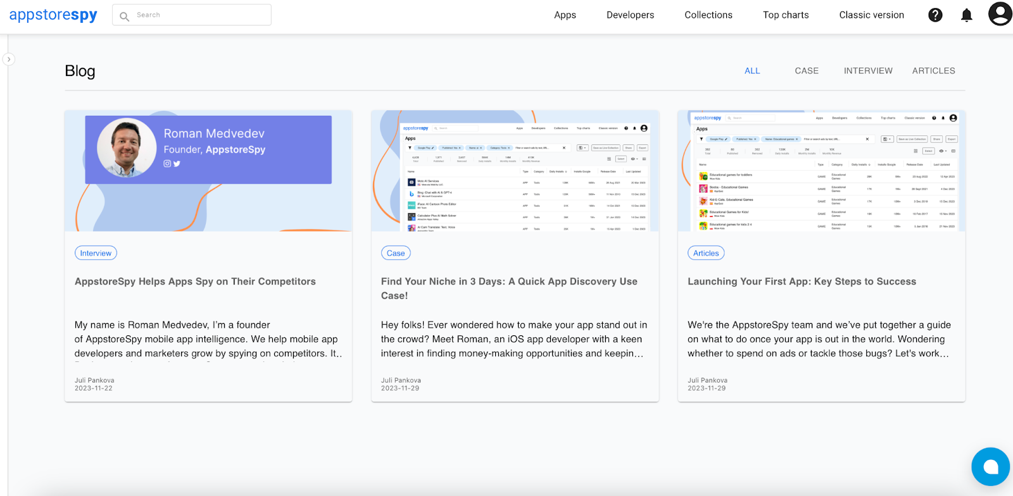The height and width of the screenshot is (496, 1013).
Task: Open the user account avatar
Action: [x=1000, y=14]
